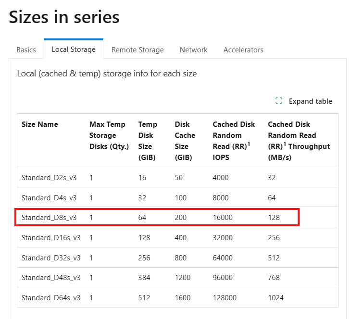Viewport: 350px width, 319px height.
Task: Select the Standard_D2s_v3 size name
Action: 49,178
